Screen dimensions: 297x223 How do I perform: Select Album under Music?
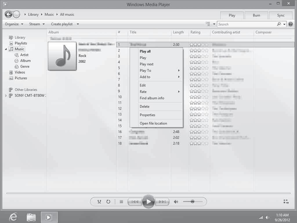(26, 61)
